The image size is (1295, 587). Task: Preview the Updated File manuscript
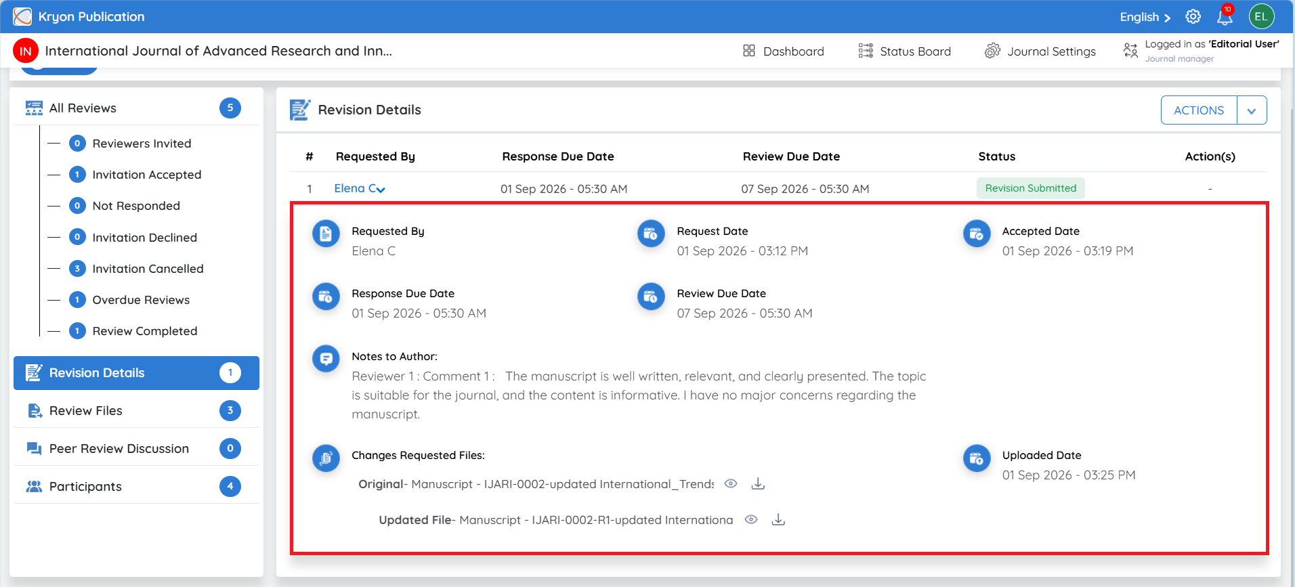point(751,519)
